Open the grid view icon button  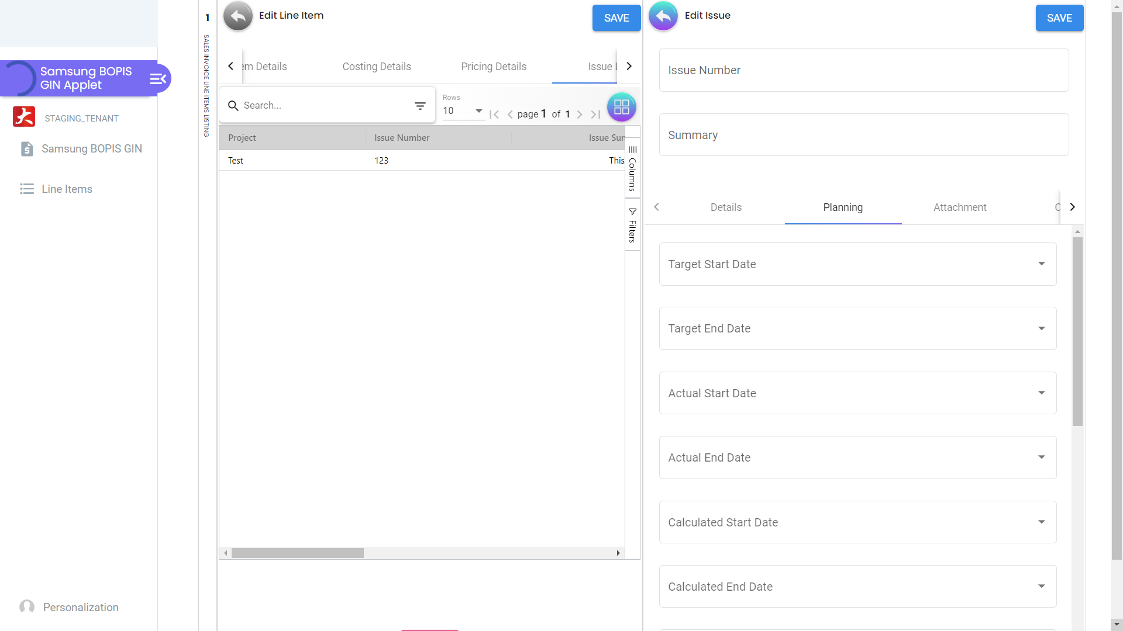[621, 107]
